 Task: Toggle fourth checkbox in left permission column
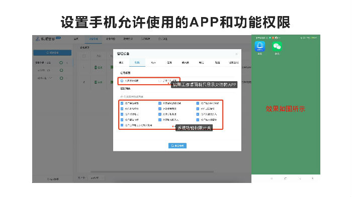(x=122, y=120)
